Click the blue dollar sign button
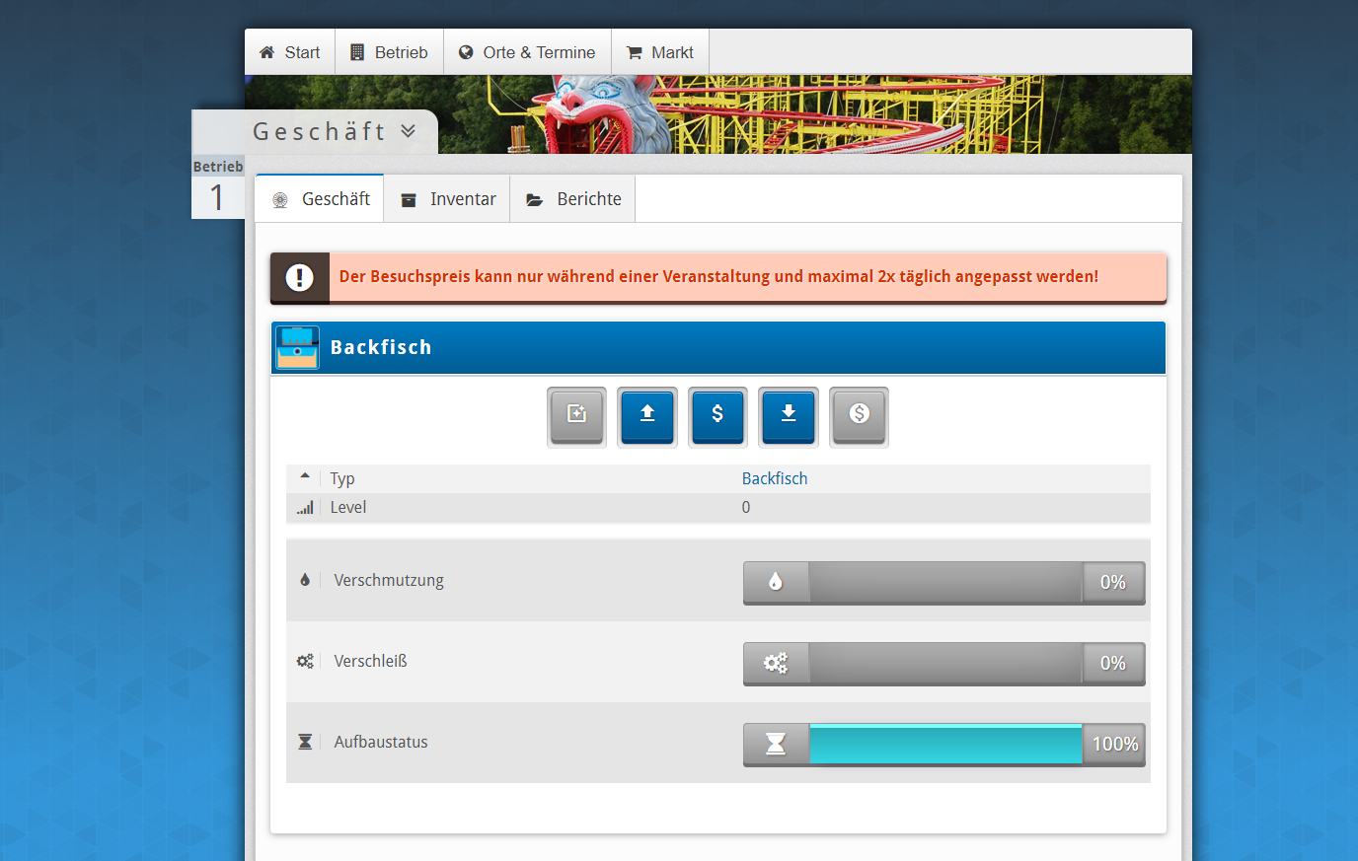This screenshot has height=861, width=1358. click(717, 415)
